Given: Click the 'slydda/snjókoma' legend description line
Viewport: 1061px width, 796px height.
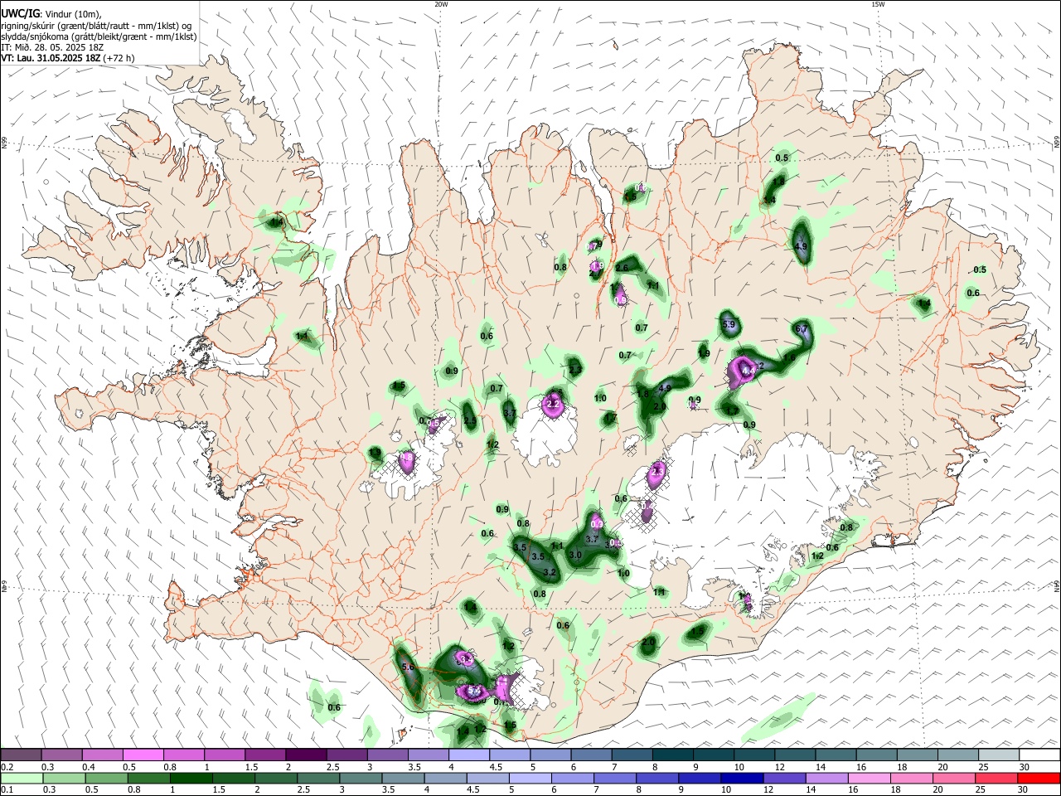Looking at the screenshot, I should (x=99, y=36).
